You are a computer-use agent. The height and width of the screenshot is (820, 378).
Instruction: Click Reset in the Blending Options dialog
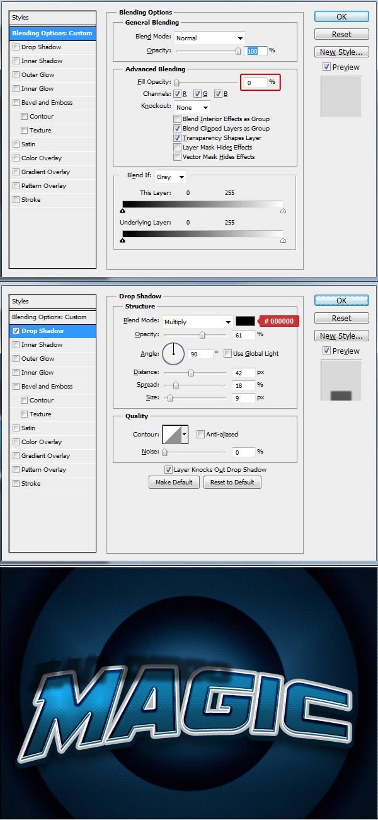click(x=341, y=35)
